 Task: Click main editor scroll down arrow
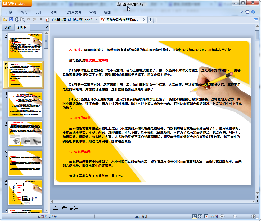[x=257, y=193]
